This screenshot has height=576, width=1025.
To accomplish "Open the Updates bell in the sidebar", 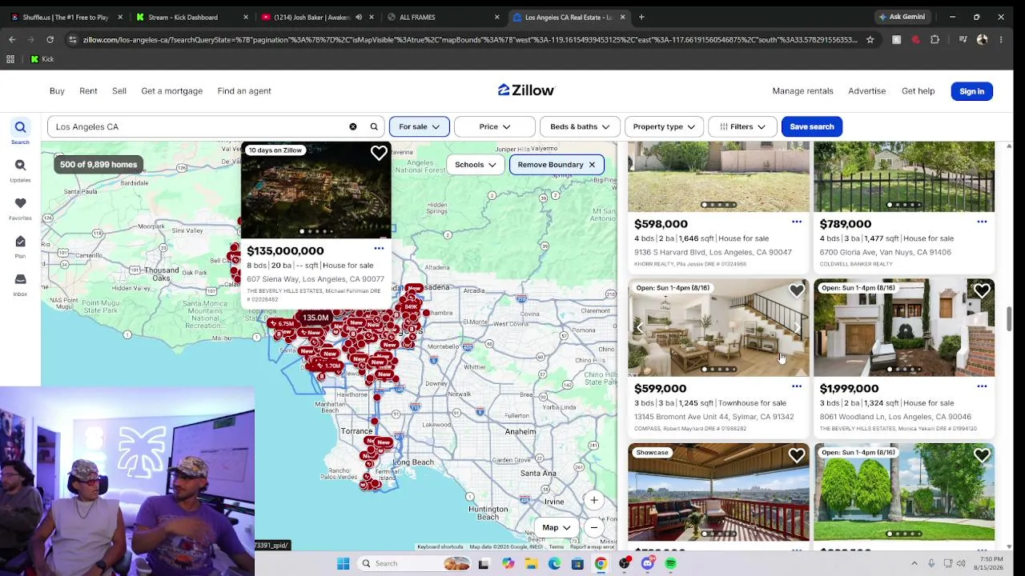I will click(x=20, y=165).
